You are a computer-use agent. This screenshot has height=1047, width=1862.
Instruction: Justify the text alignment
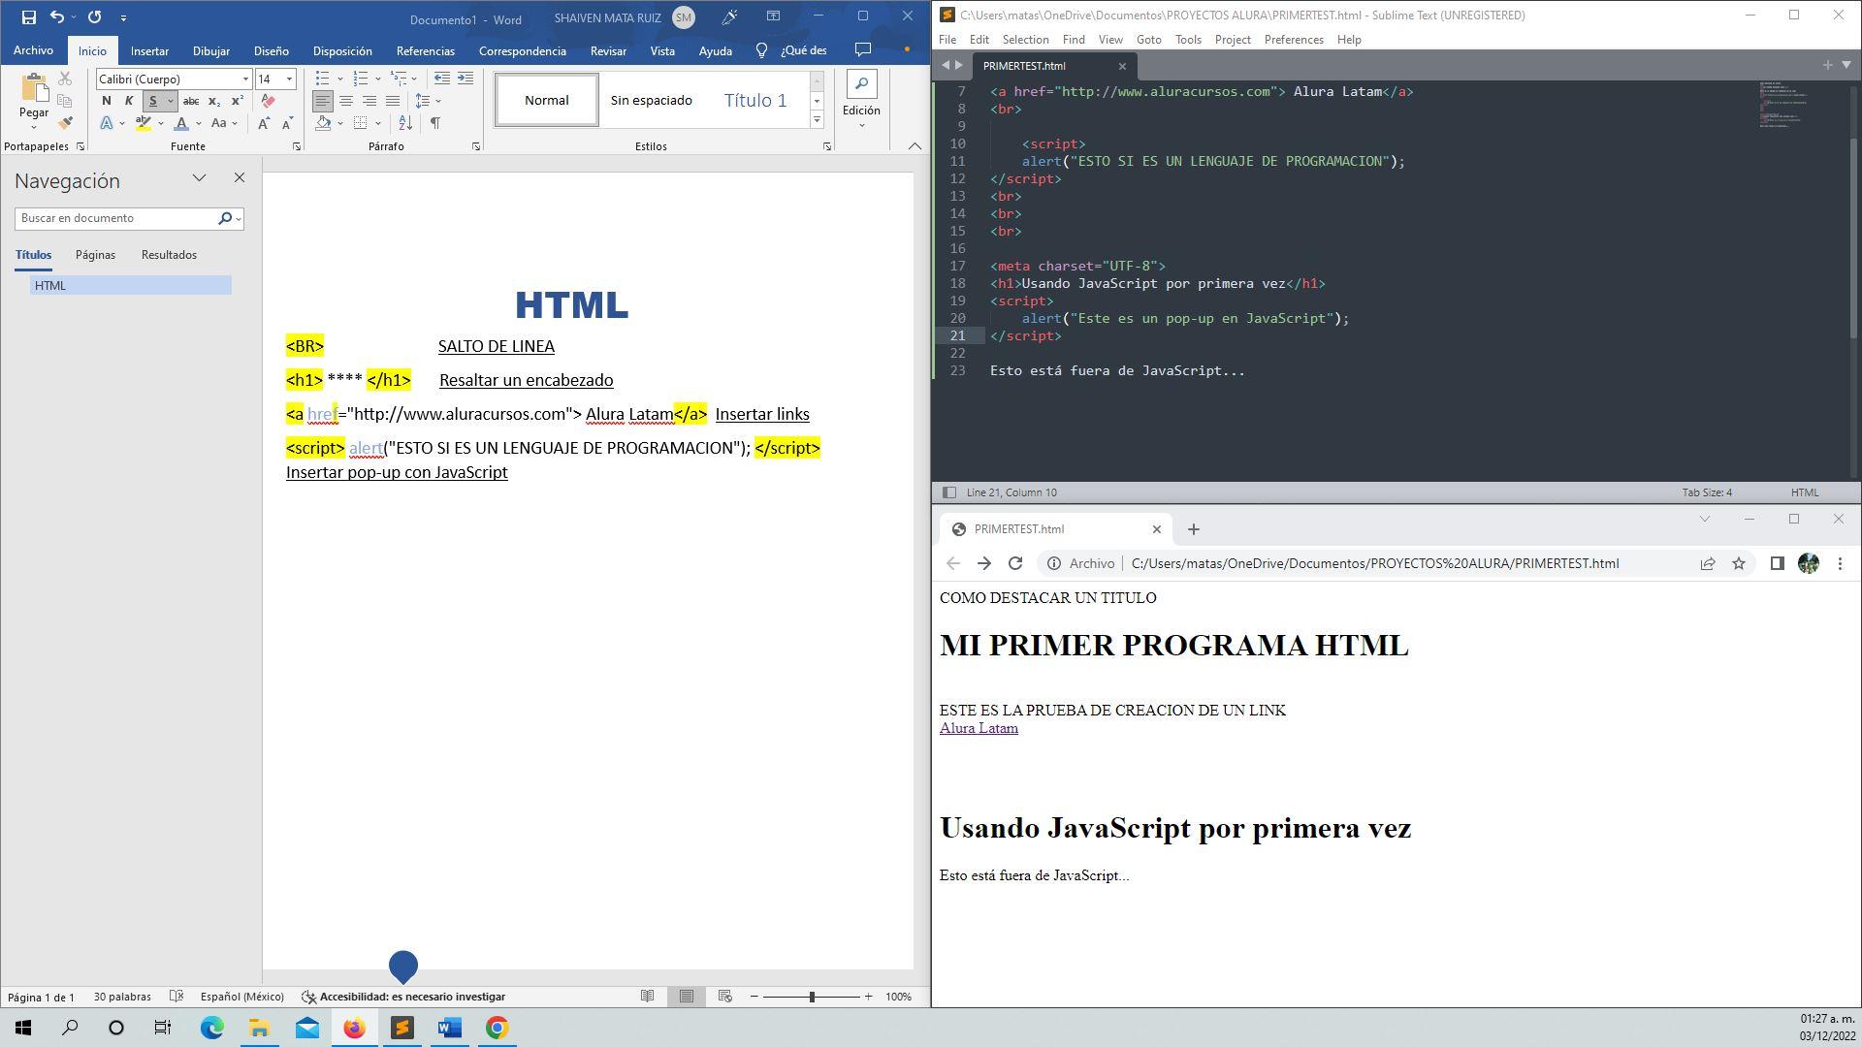(393, 101)
